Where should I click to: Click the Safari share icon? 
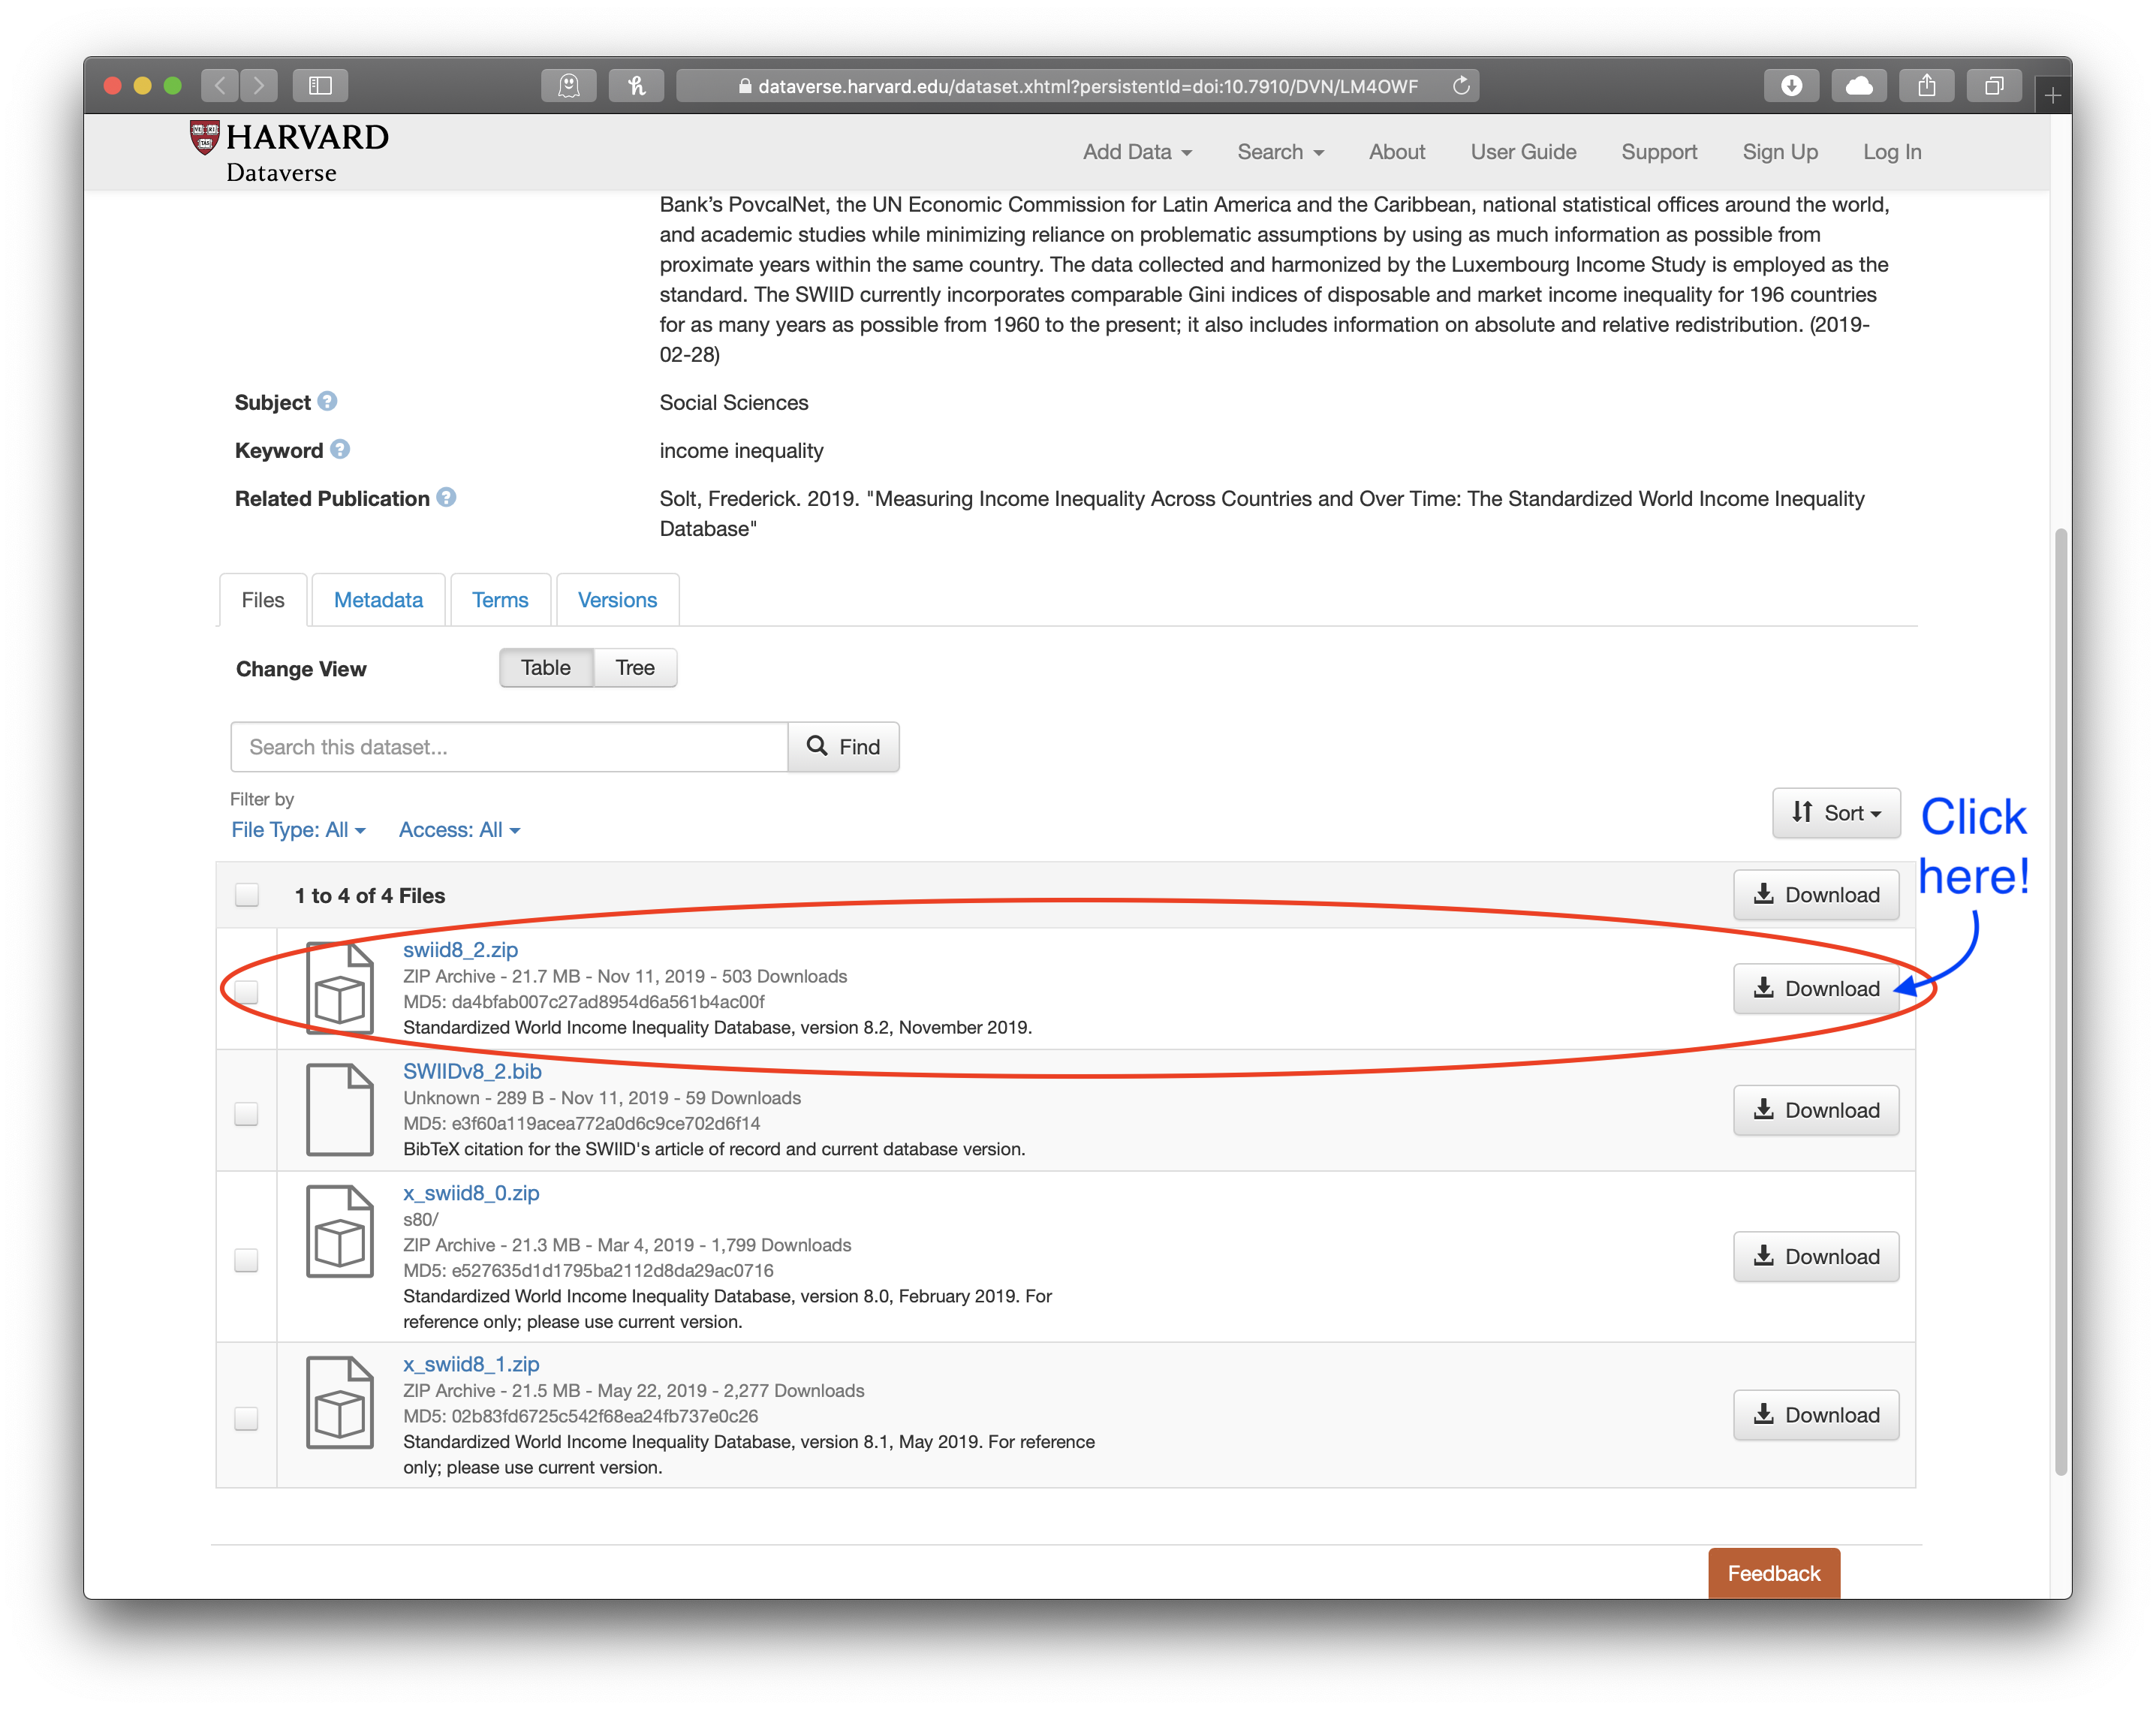tap(1926, 86)
